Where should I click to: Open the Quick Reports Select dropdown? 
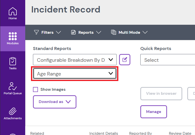(x=167, y=60)
